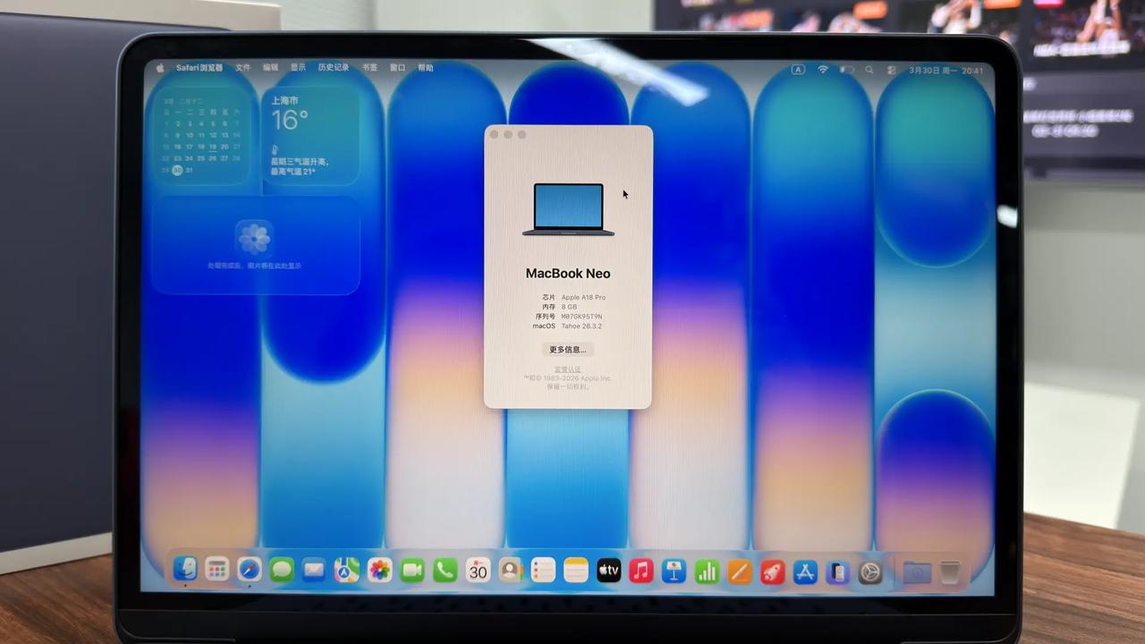
Task: Launch iPhone Mirroring from the Dock
Action: click(x=837, y=572)
